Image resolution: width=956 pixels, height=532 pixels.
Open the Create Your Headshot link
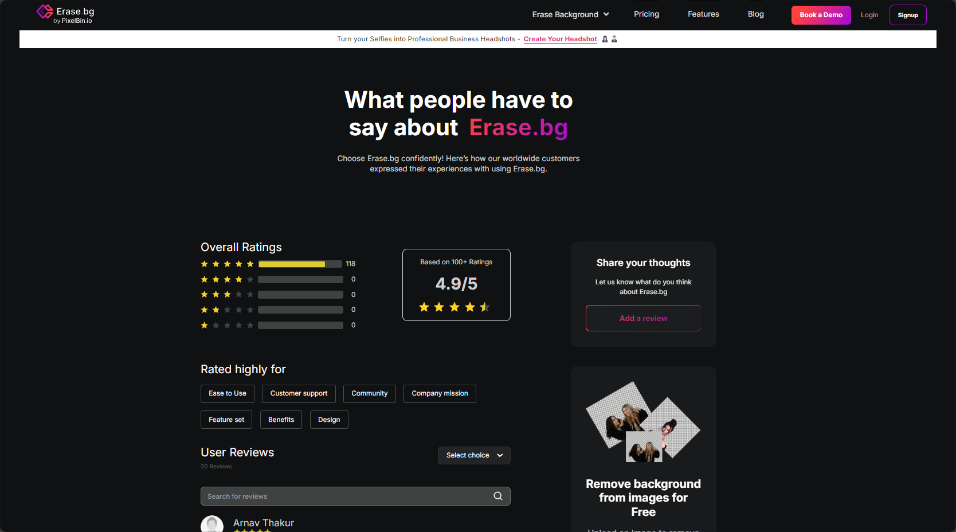[560, 39]
